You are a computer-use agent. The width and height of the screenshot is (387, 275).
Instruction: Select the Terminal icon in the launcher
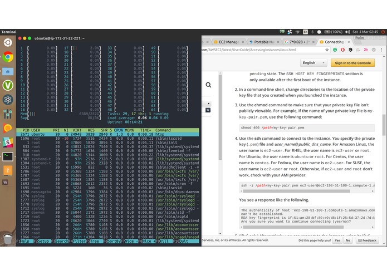tap(8, 156)
